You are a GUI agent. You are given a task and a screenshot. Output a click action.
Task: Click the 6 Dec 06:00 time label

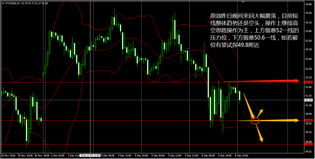[x=208, y=156]
